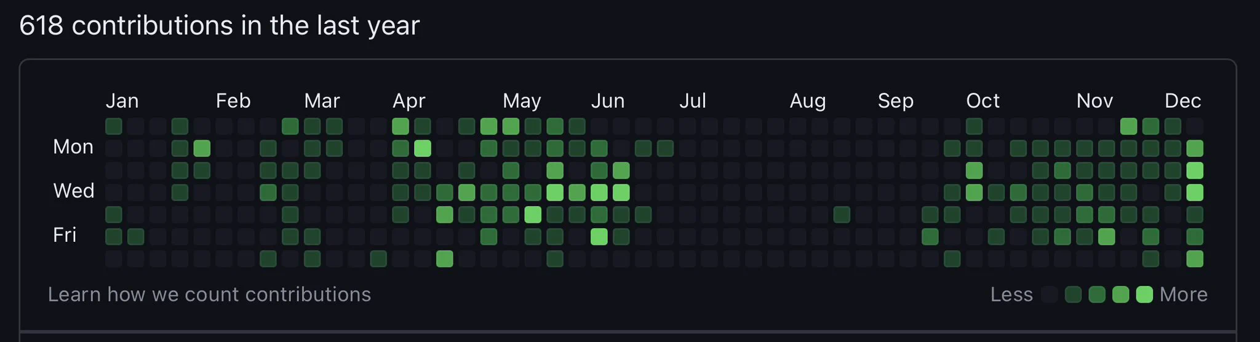Click the brightest legend swatch next to More
The height and width of the screenshot is (342, 1260).
[x=1144, y=295]
